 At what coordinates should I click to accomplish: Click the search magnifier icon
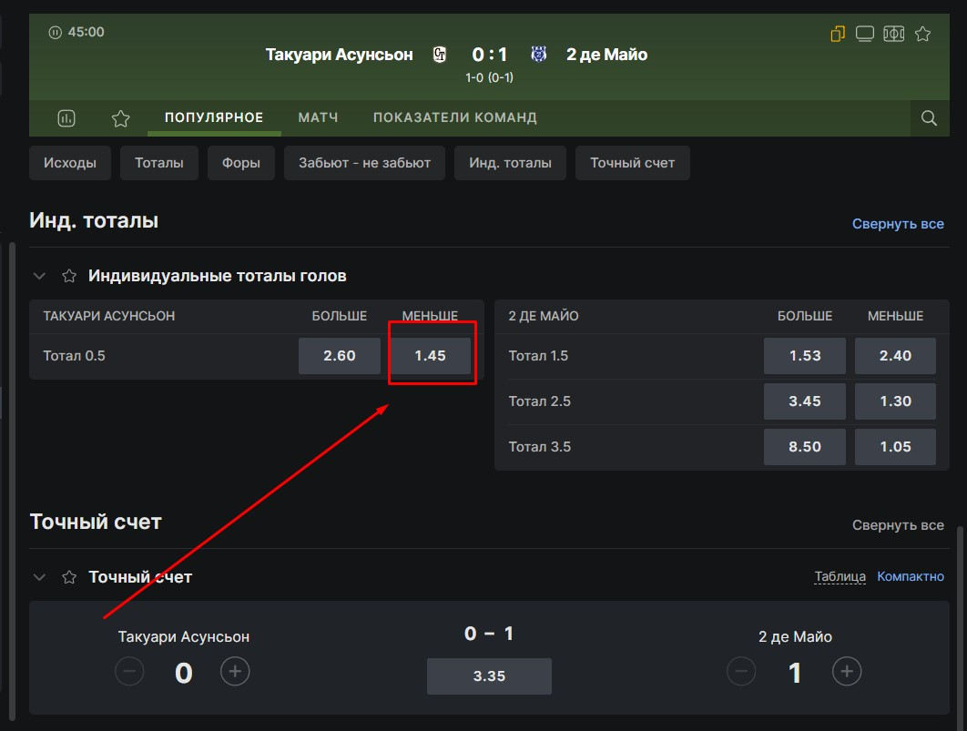tap(929, 118)
